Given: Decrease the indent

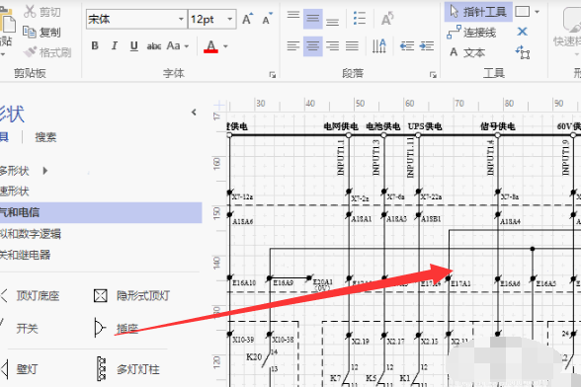Looking at the screenshot, I should pyautogui.click(x=407, y=46).
